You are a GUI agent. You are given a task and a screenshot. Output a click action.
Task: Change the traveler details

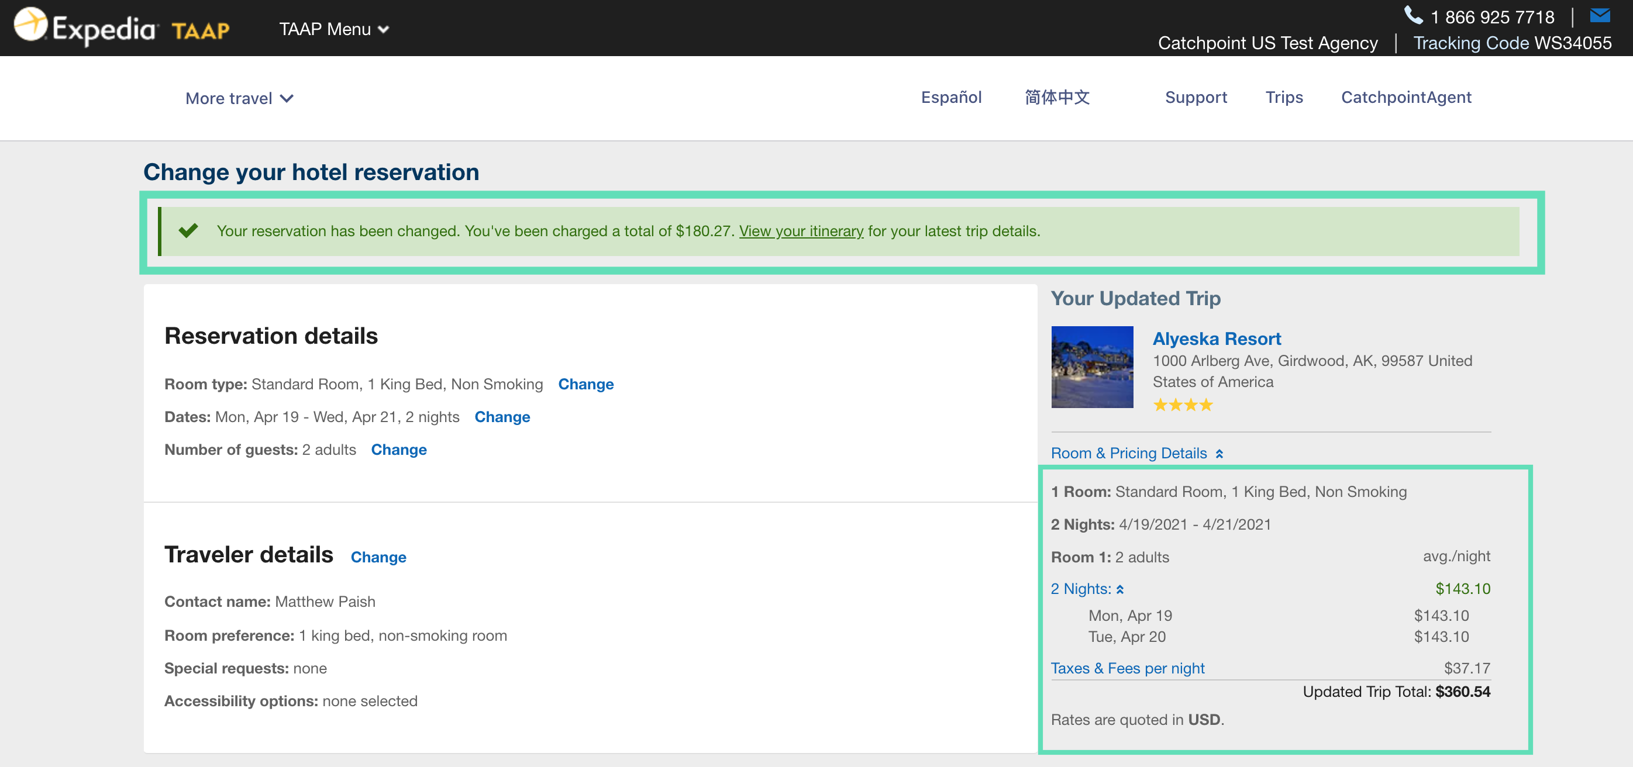378,557
